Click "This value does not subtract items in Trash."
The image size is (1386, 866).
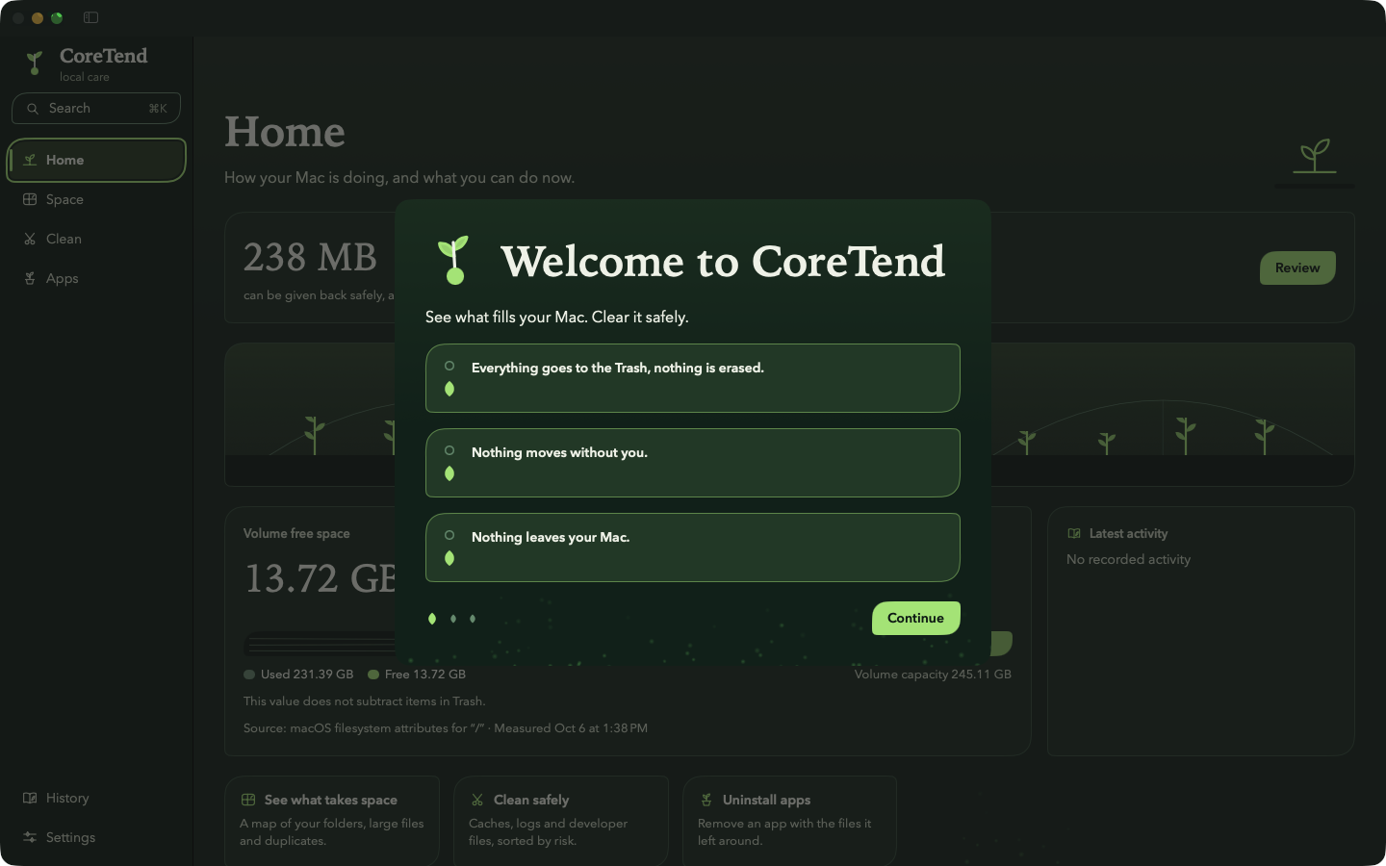coord(364,701)
